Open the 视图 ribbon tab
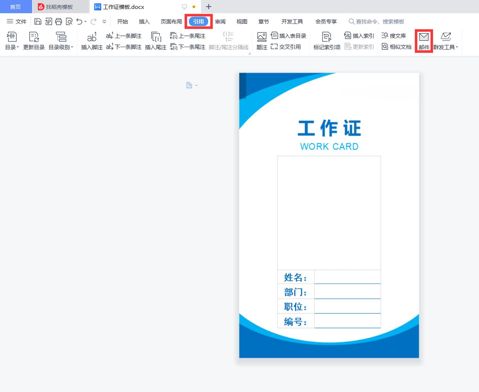479x392 pixels. point(242,22)
